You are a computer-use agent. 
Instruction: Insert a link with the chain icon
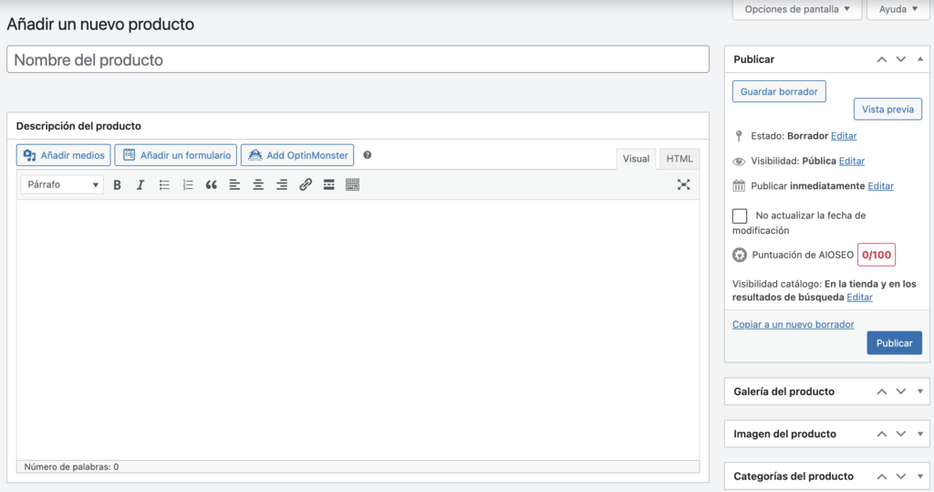(306, 185)
